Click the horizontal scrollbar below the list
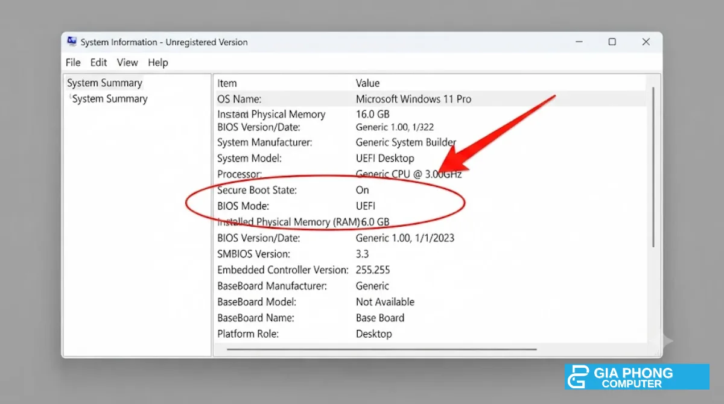 pyautogui.click(x=381, y=349)
